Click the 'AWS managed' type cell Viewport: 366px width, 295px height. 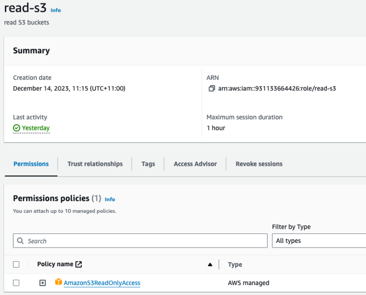pos(249,283)
